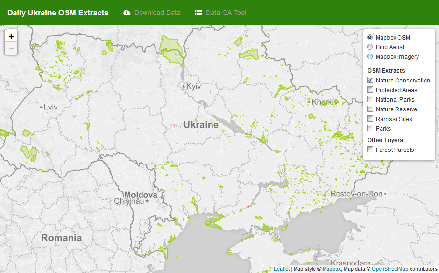Screen dimensions: 439x273
Task: Toggle the Forest Parcels layer
Action: 370,150
